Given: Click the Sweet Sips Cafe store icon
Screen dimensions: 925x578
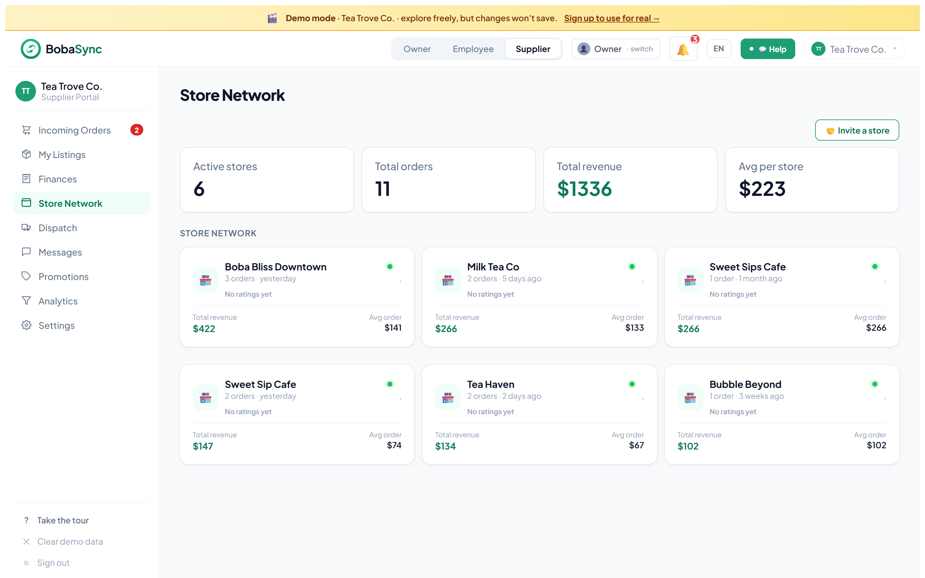Looking at the screenshot, I should click(690, 280).
